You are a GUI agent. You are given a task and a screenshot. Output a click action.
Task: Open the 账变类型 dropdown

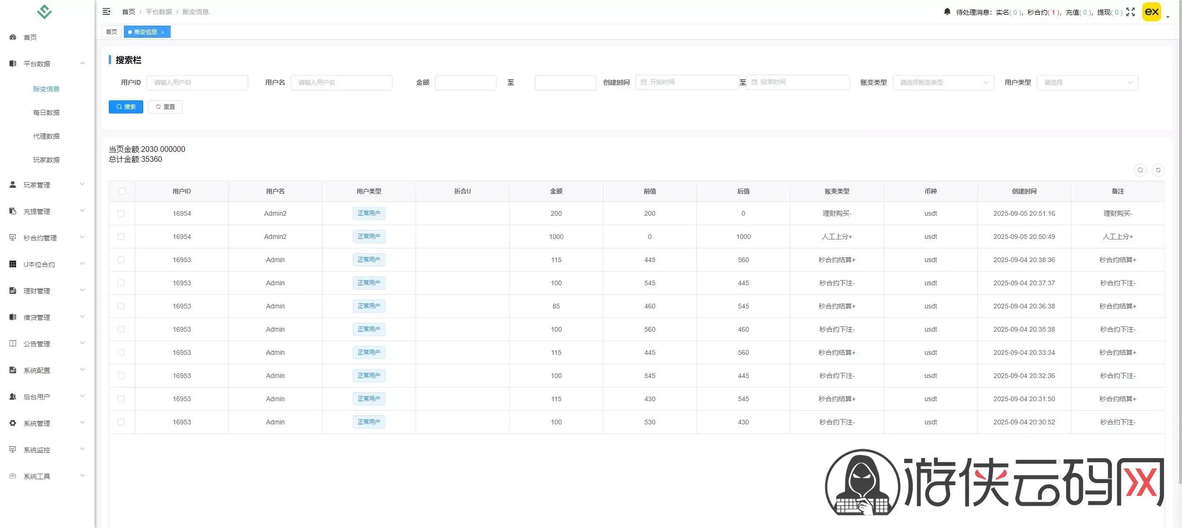pyautogui.click(x=943, y=82)
